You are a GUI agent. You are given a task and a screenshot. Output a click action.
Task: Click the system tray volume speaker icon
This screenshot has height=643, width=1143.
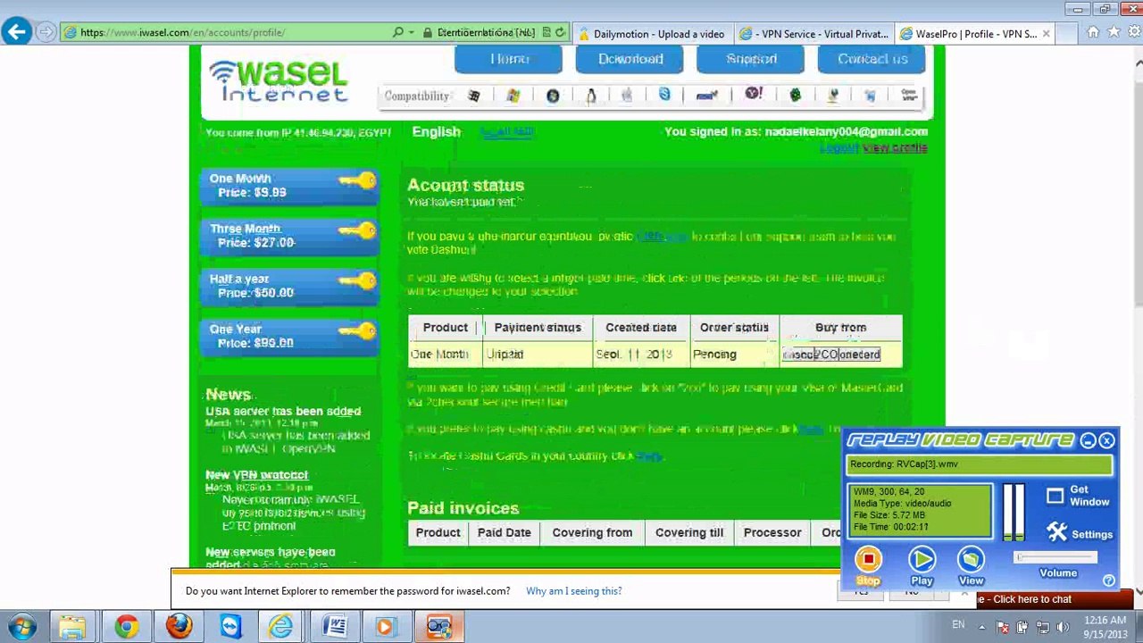click(1063, 626)
